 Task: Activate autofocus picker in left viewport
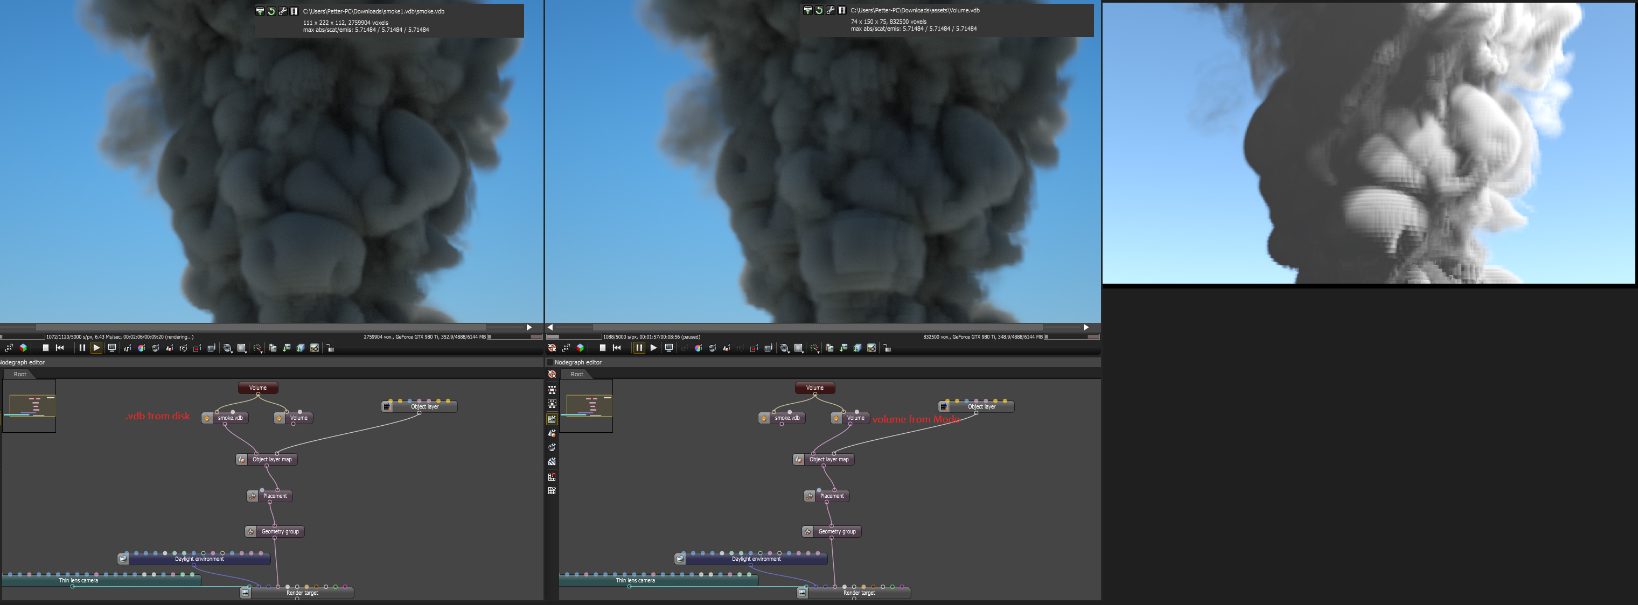tap(127, 348)
